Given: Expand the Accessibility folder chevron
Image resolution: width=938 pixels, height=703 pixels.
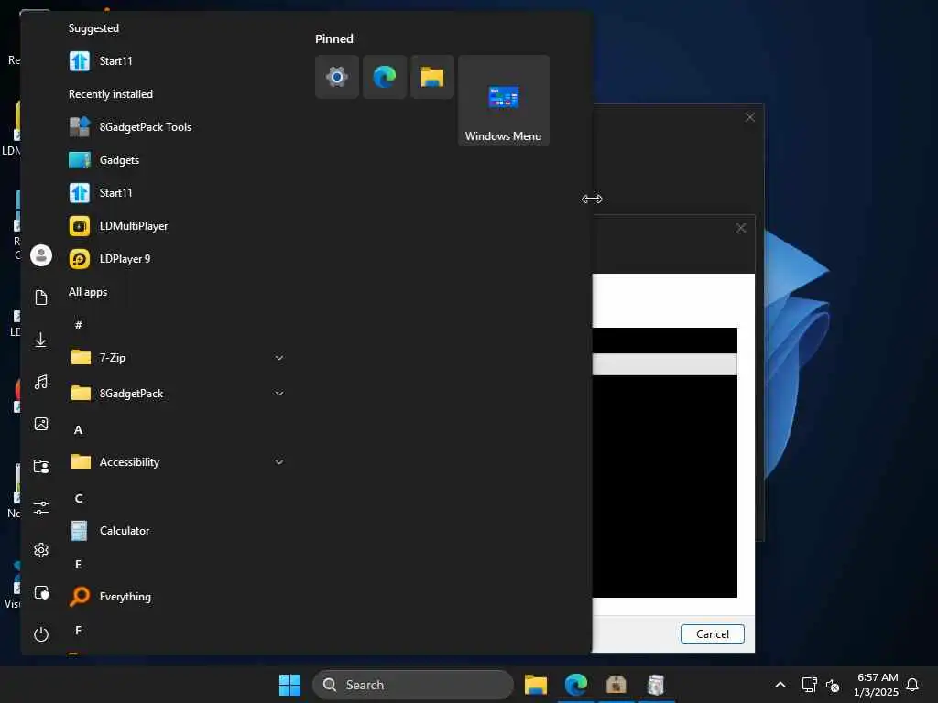Looking at the screenshot, I should coord(278,462).
